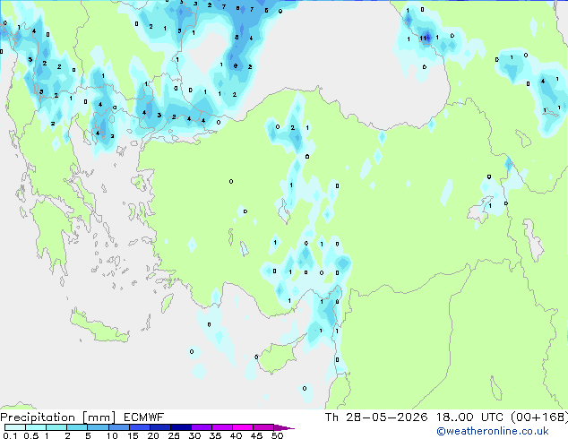Click the '11' precipitation value on the map

click(x=423, y=38)
